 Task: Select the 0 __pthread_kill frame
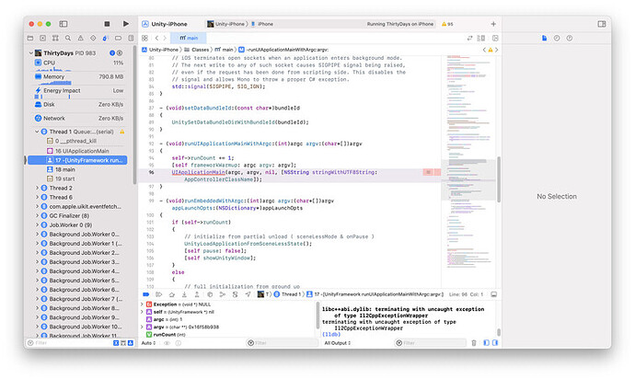pos(75,141)
